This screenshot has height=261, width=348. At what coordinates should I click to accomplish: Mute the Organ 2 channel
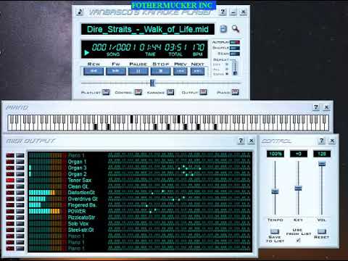(10, 174)
